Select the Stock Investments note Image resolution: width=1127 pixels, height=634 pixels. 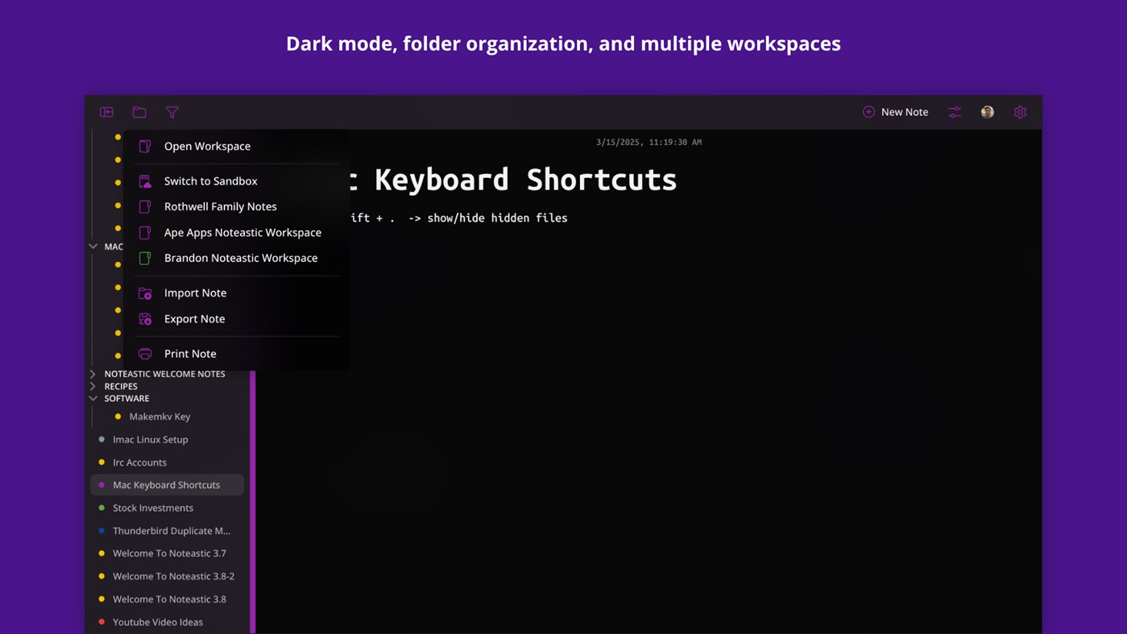[153, 508]
